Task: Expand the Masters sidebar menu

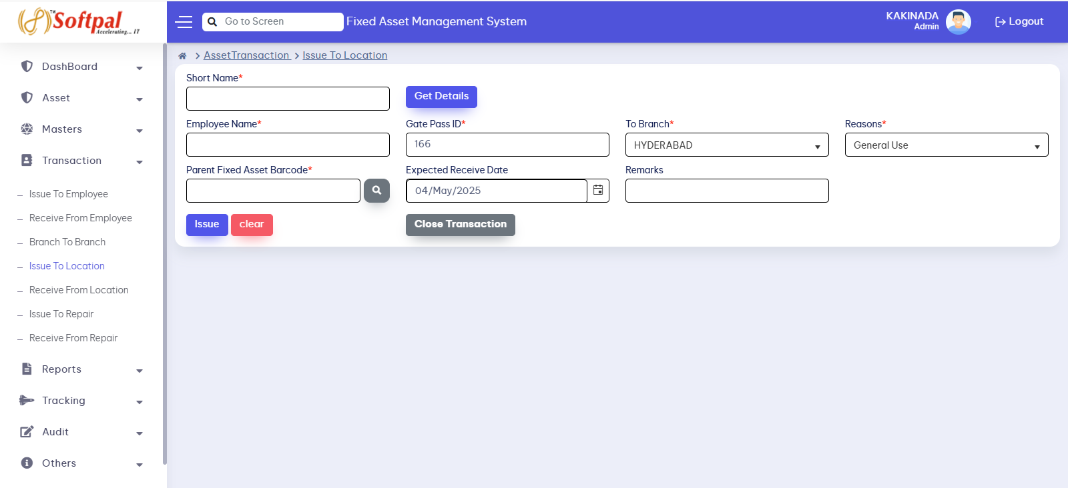Action: [81, 129]
